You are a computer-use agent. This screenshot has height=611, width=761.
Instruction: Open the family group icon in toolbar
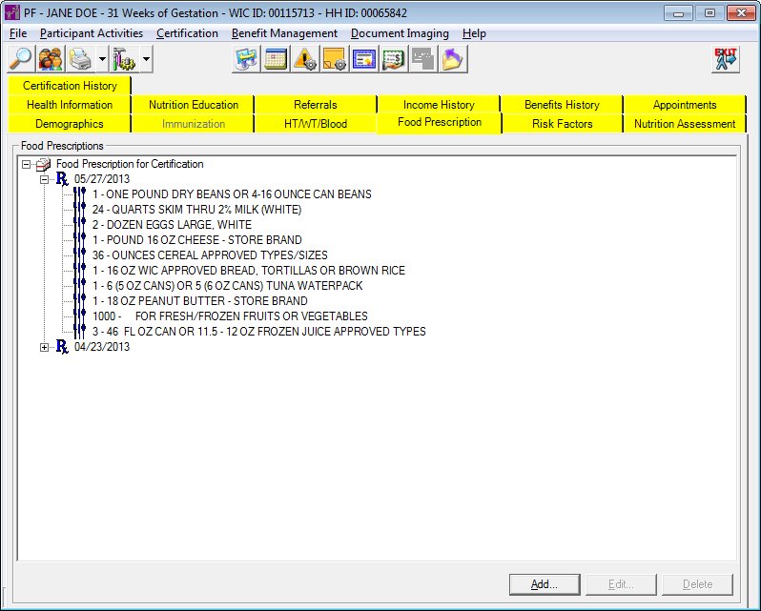(51, 59)
